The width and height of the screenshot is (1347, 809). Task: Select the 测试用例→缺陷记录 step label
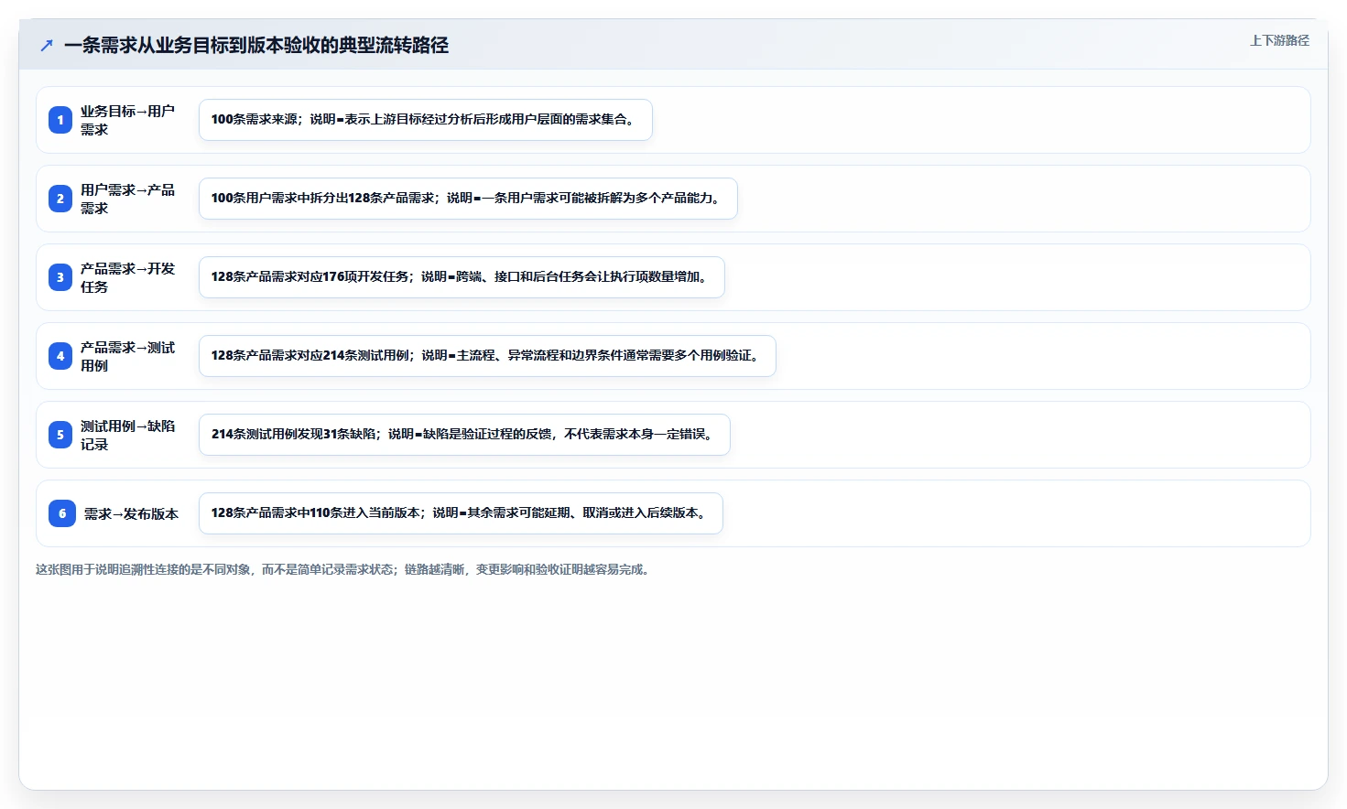(127, 435)
